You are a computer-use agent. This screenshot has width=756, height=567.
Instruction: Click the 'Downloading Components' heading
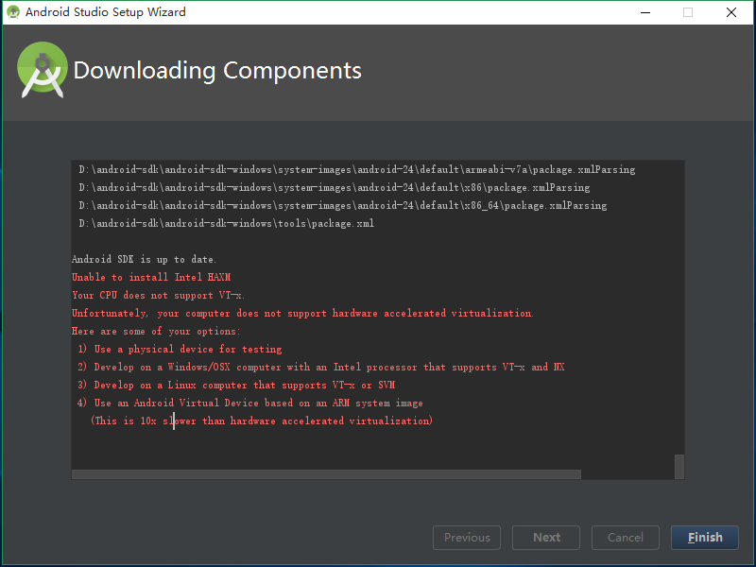click(217, 70)
